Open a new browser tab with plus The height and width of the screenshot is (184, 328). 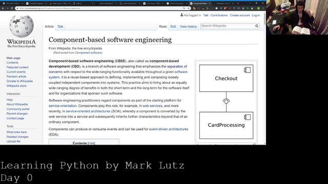coord(238,4)
